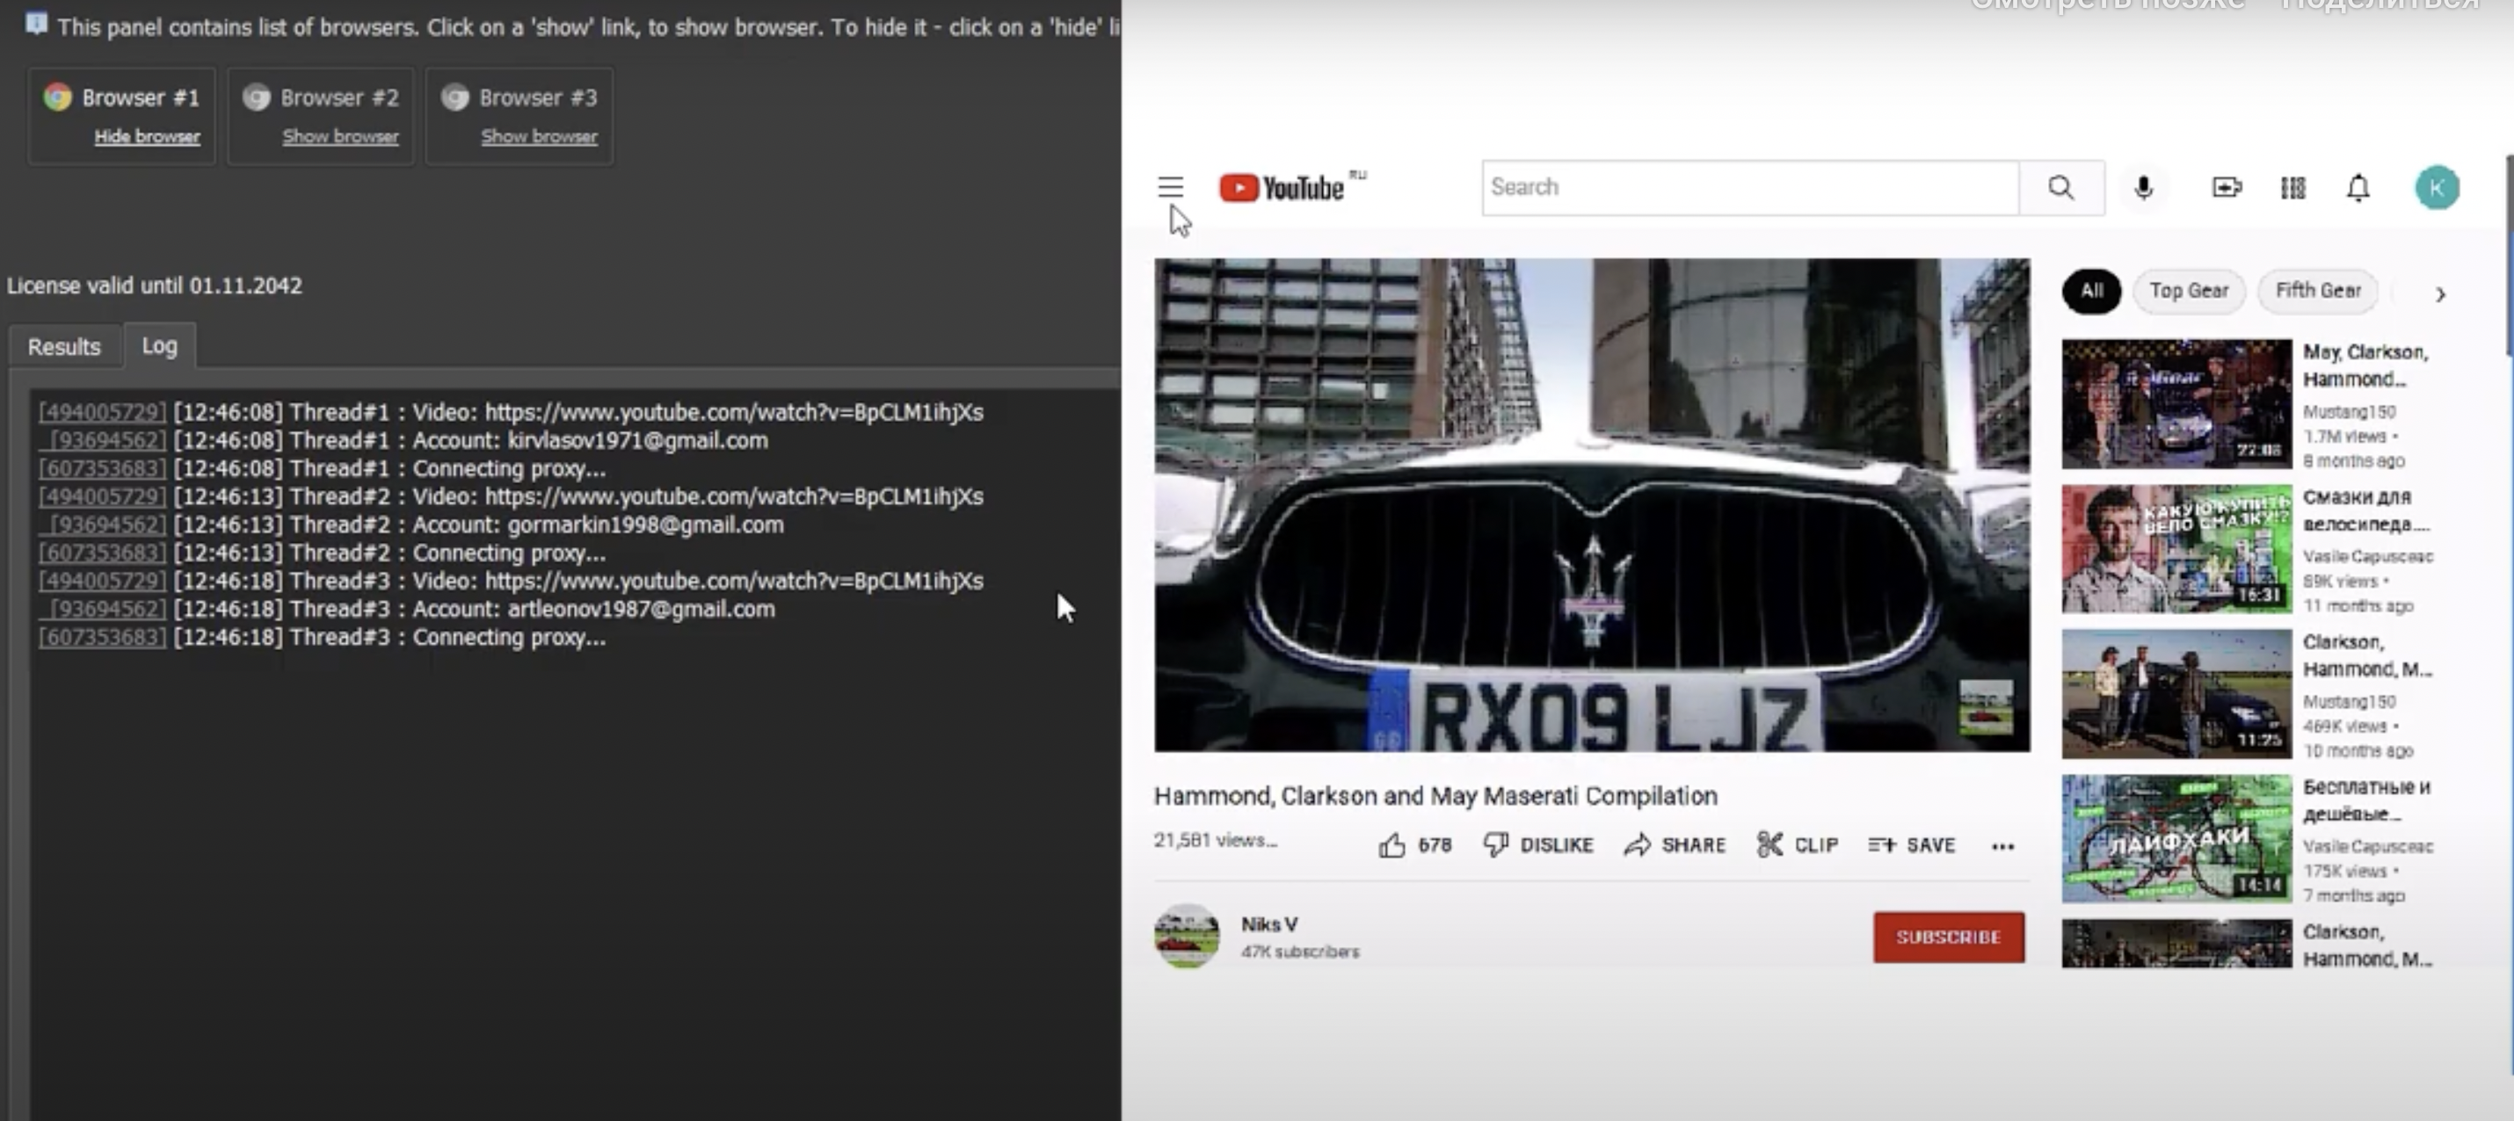Open the May, Clarkson, Hammond 22:06 thumbnail

[x=2176, y=404]
